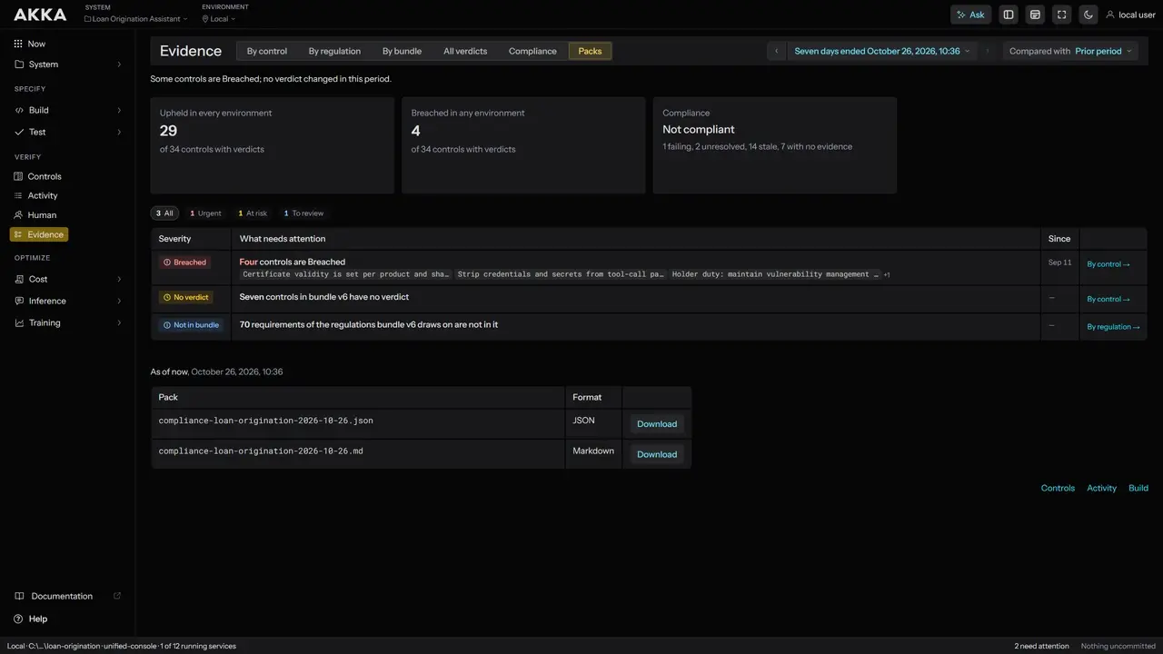Follow By regulation link in Not in bundle row
The image size is (1163, 654).
(1114, 327)
